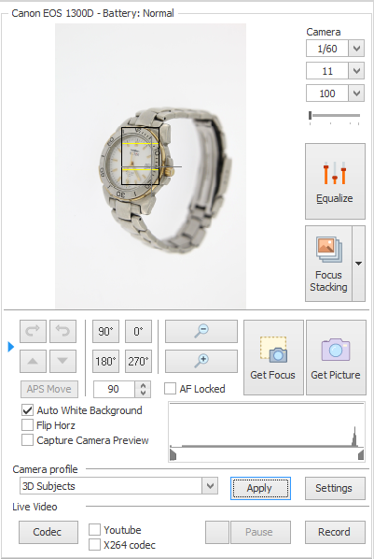
Task: Click the undo curved arrow button
Action: tap(62, 331)
